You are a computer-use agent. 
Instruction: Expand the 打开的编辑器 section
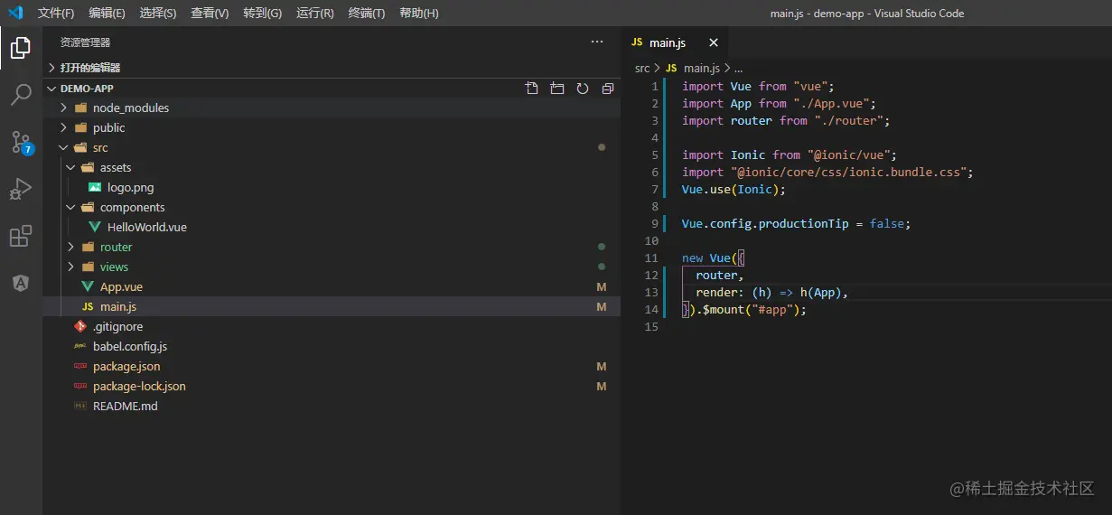[89, 68]
